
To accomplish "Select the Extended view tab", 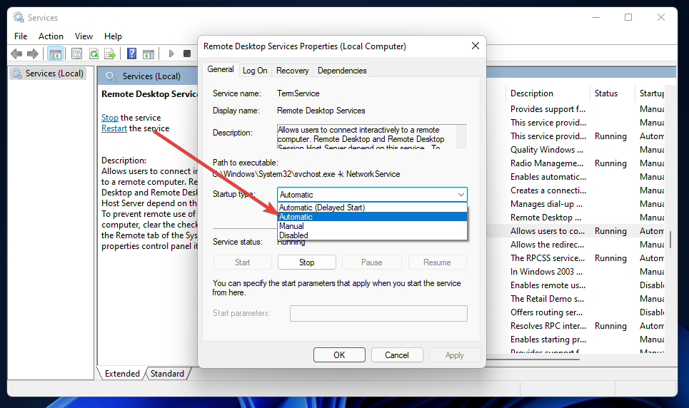I will click(x=121, y=373).
